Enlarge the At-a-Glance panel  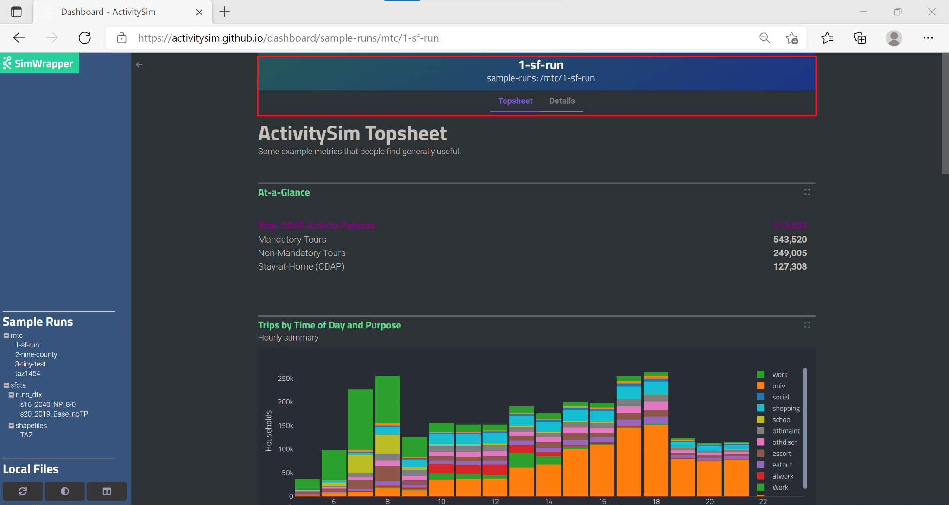coord(807,192)
